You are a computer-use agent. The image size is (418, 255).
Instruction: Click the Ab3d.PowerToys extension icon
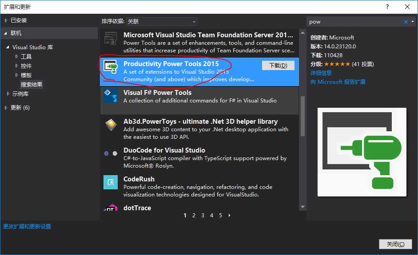(x=111, y=125)
